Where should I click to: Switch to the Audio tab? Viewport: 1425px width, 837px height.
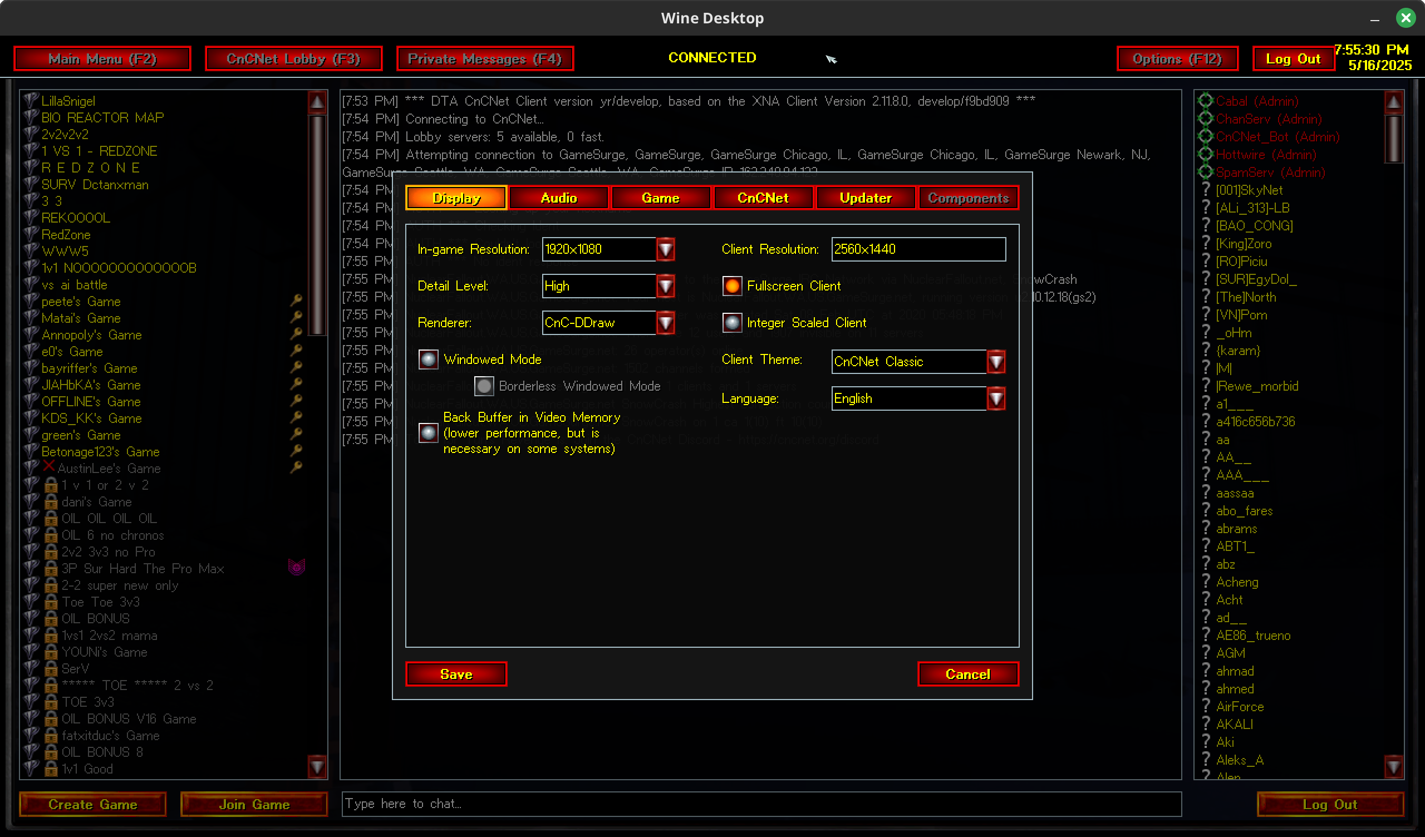click(x=558, y=198)
